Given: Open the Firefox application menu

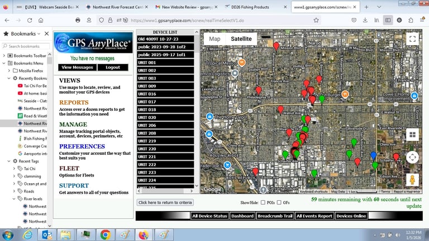Looking at the screenshot, I should tap(422, 20).
